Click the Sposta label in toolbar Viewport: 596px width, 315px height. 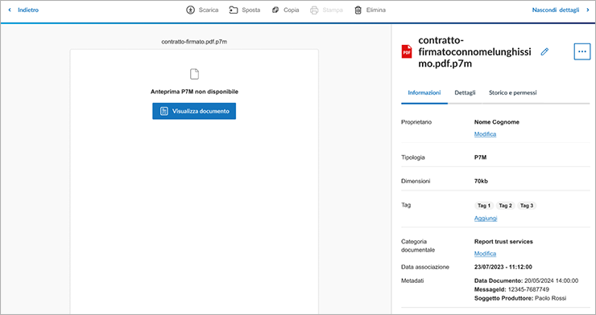click(x=250, y=10)
